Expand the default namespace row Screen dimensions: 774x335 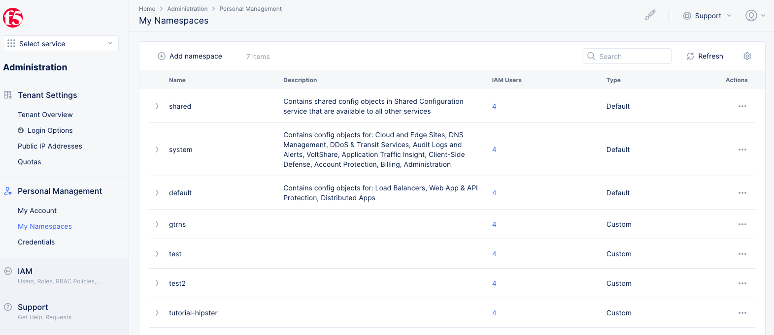pos(157,193)
